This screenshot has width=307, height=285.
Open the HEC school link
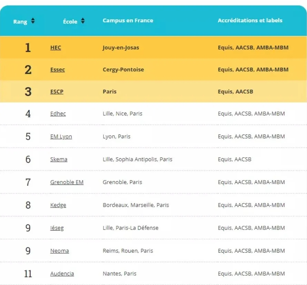click(56, 47)
